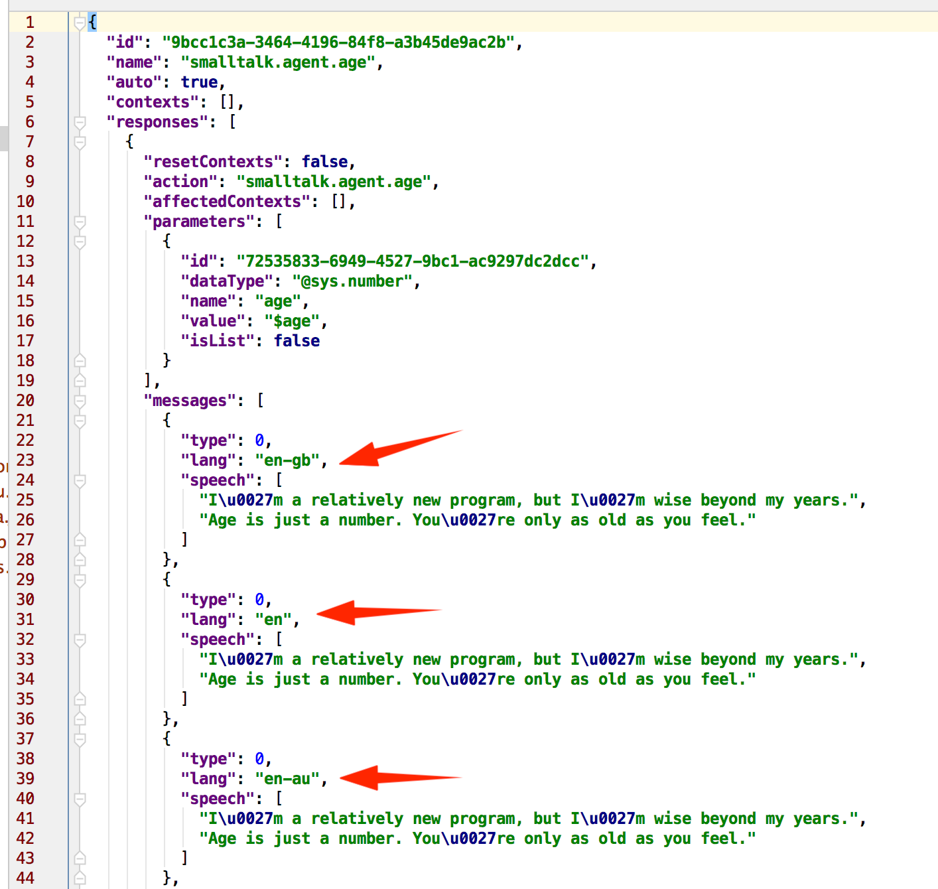Click the "isList" false value
The width and height of the screenshot is (938, 889).
tap(297, 341)
